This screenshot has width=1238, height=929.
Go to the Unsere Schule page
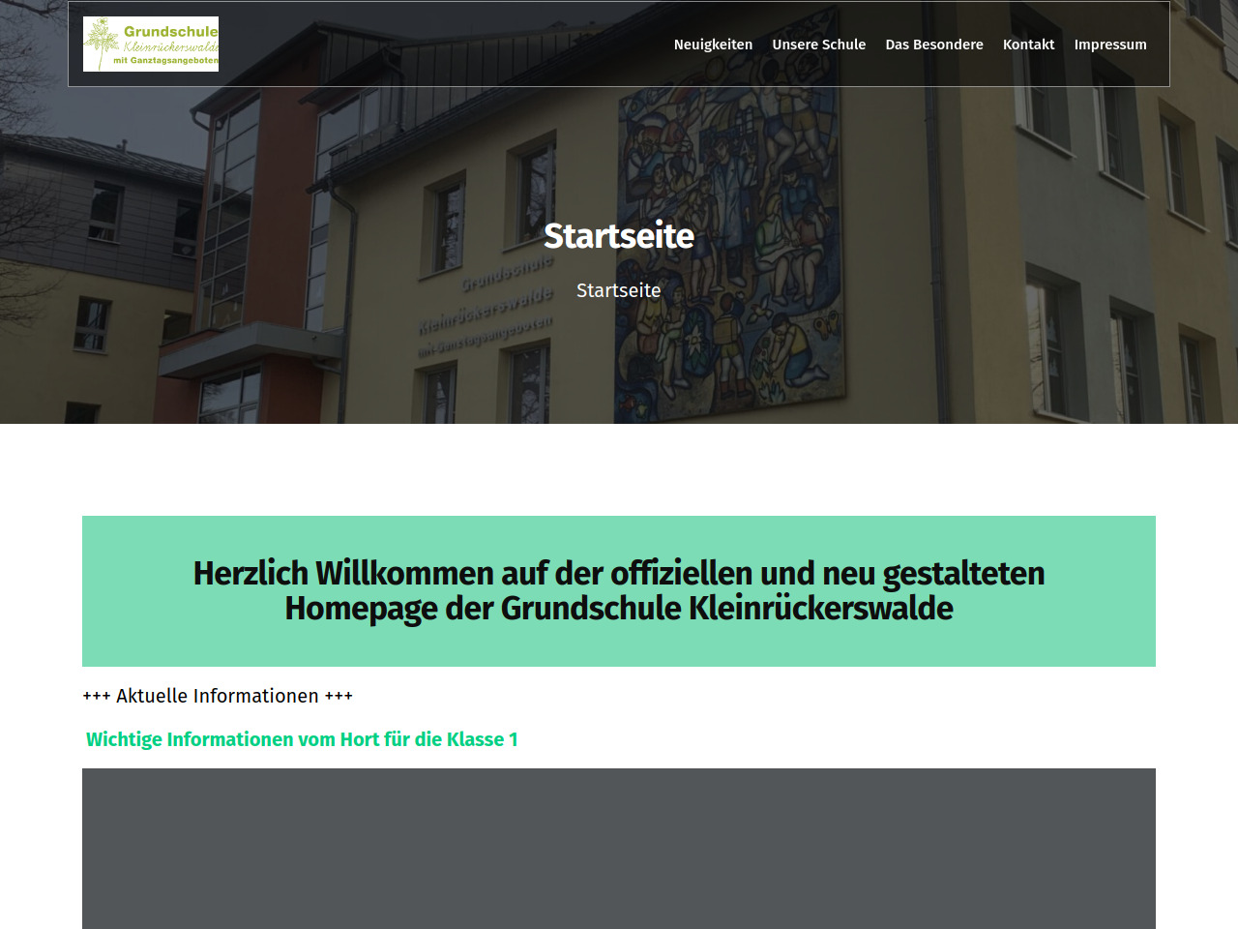tap(818, 45)
